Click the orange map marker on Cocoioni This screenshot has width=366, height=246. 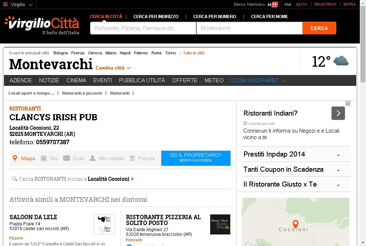click(x=295, y=224)
